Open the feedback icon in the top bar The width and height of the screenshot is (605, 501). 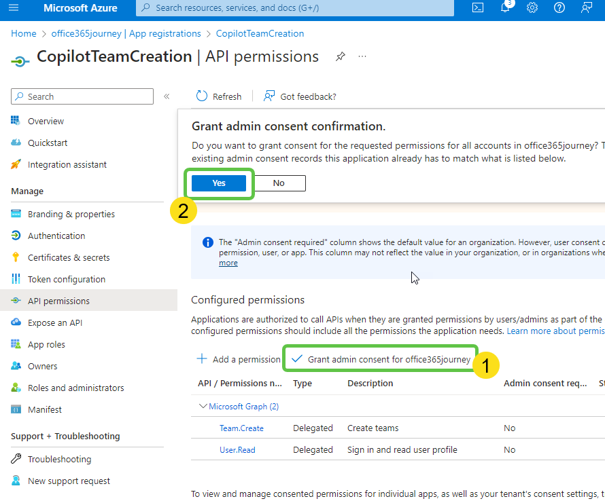click(x=586, y=9)
